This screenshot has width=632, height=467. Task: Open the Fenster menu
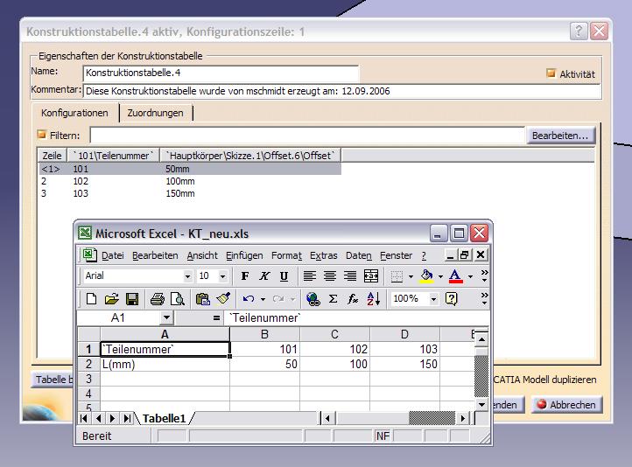click(x=397, y=255)
